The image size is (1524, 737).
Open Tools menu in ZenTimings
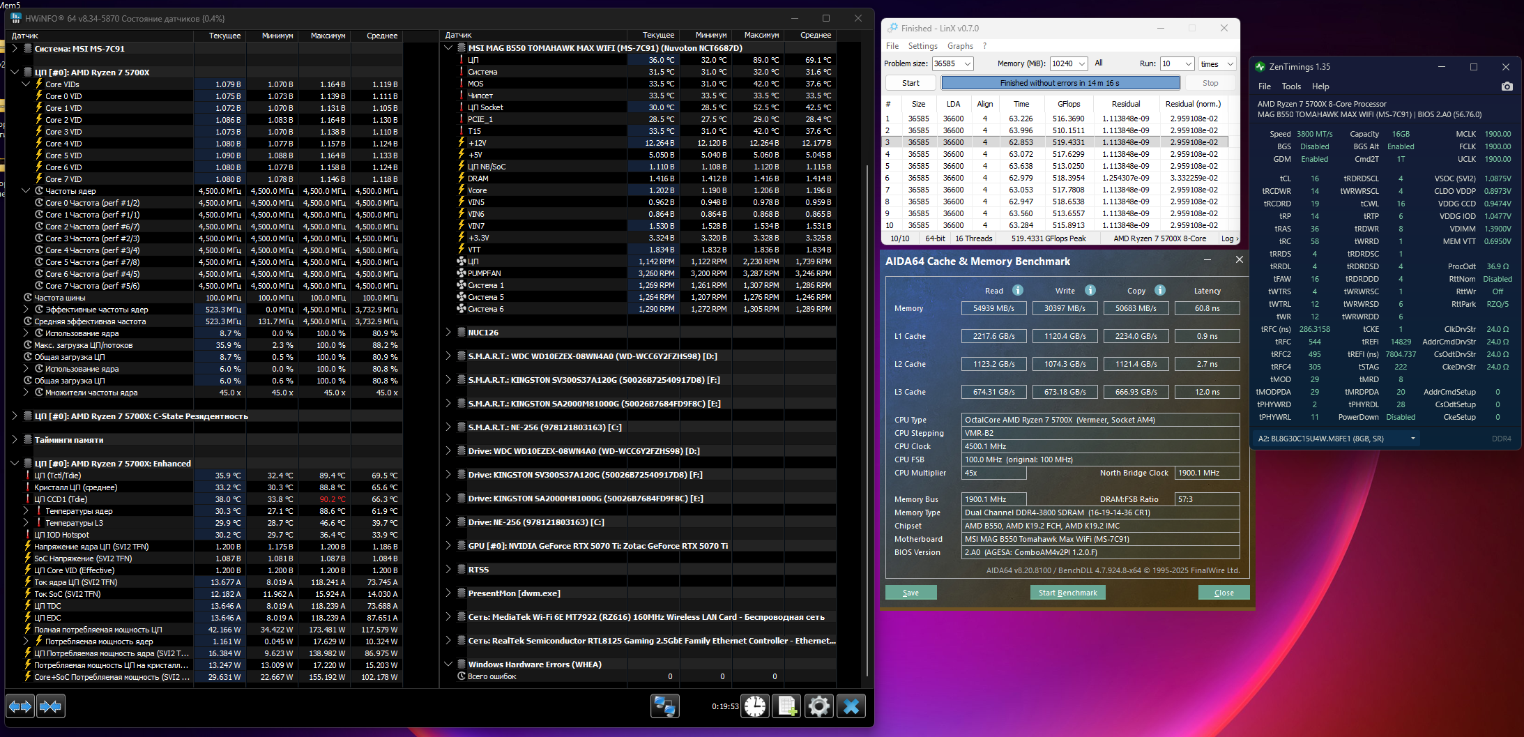pos(1291,86)
